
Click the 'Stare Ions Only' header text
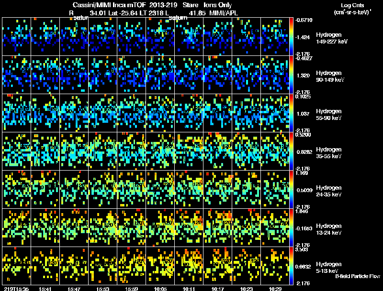[207, 5]
